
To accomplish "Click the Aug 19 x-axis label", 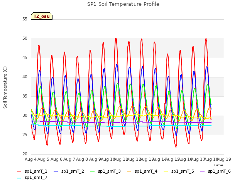I will (x=224, y=159).
